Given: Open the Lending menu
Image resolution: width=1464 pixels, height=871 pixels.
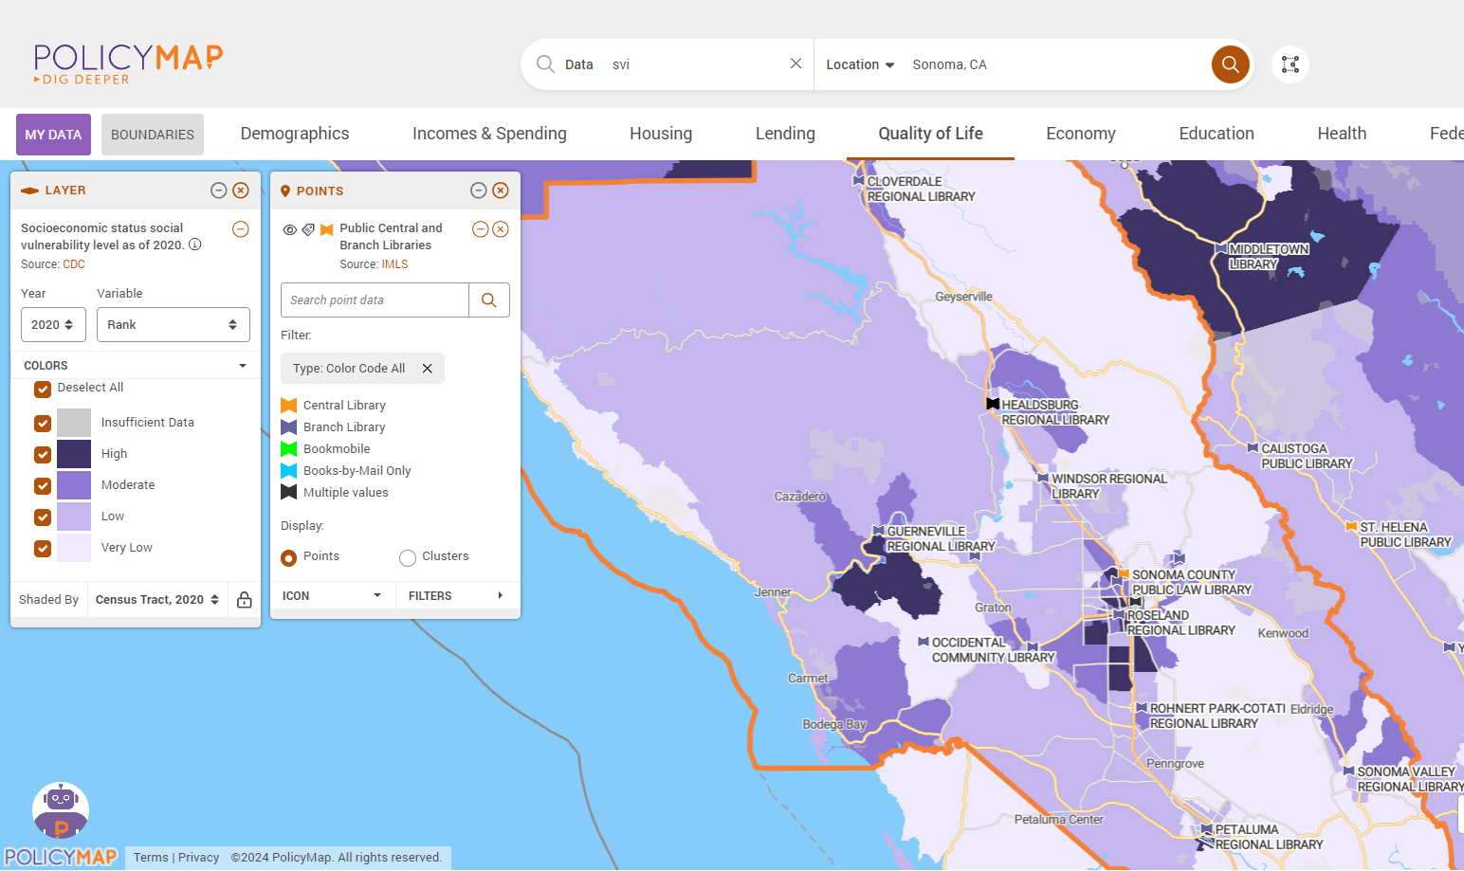Looking at the screenshot, I should point(785,134).
